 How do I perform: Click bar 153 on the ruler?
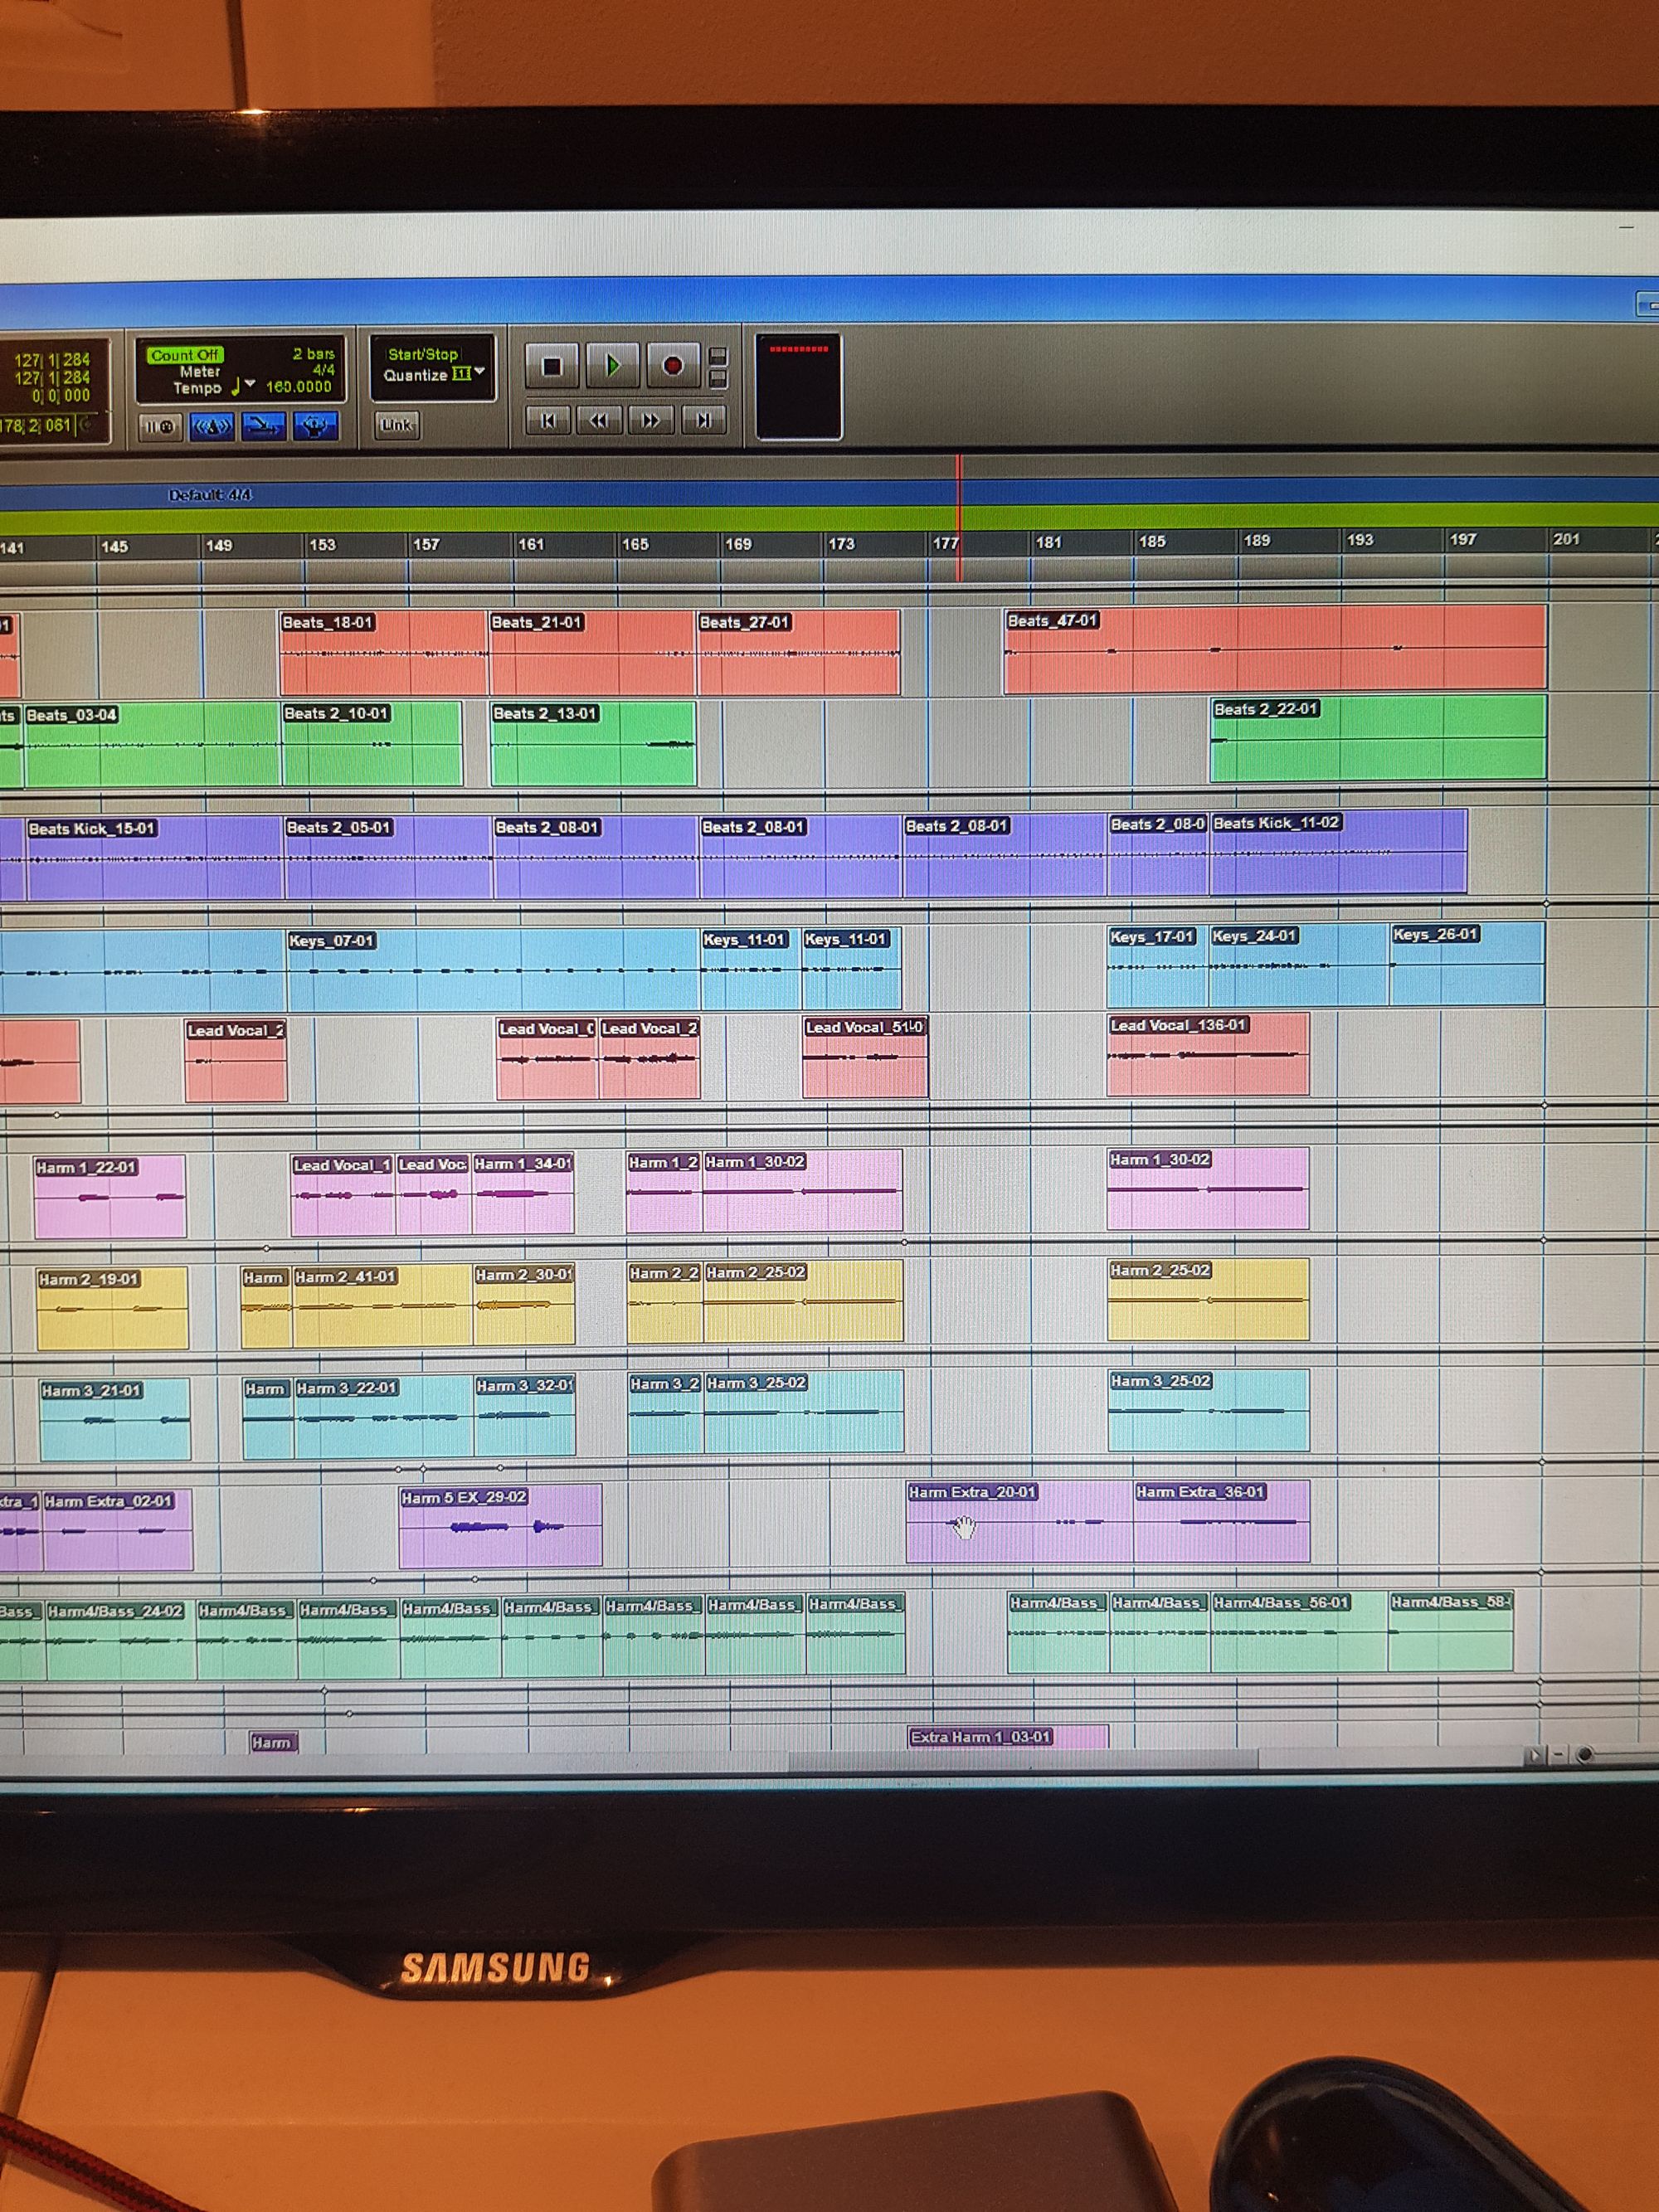pos(322,545)
